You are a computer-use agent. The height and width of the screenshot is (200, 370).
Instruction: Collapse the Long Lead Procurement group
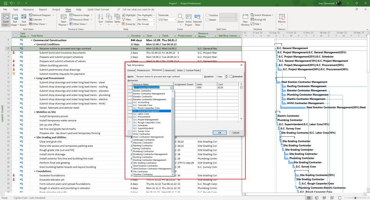pyautogui.click(x=35, y=78)
